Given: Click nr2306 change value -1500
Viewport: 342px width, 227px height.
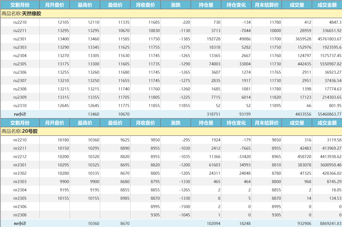Looking at the screenshot, I should (185, 207).
